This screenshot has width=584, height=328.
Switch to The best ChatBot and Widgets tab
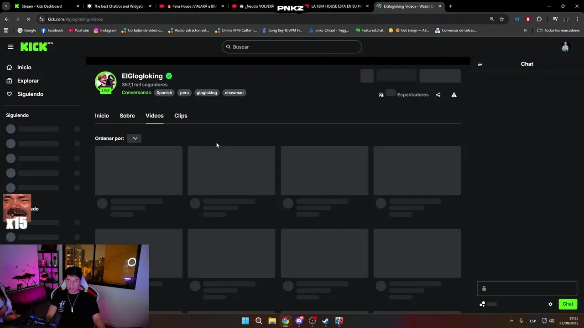(x=119, y=6)
